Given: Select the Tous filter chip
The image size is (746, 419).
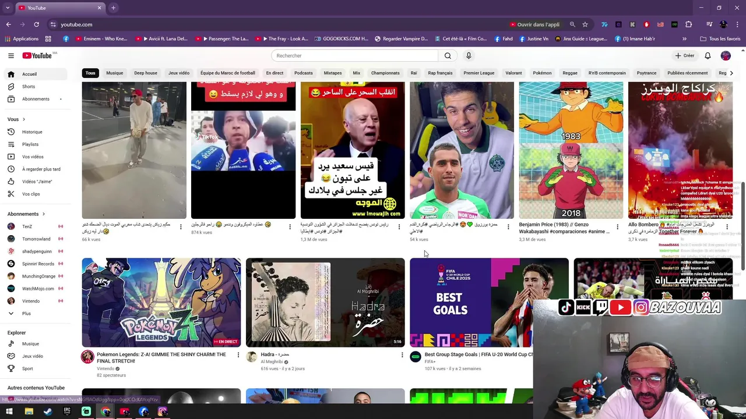Looking at the screenshot, I should tap(90, 73).
